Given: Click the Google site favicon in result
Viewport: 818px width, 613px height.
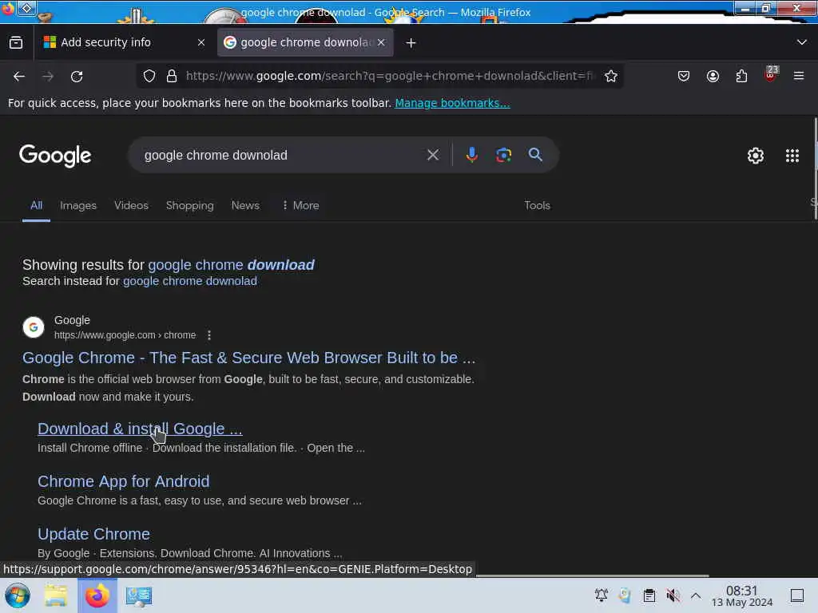Looking at the screenshot, I should (x=34, y=327).
